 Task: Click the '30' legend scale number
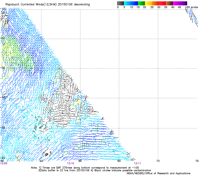coord(159,7)
